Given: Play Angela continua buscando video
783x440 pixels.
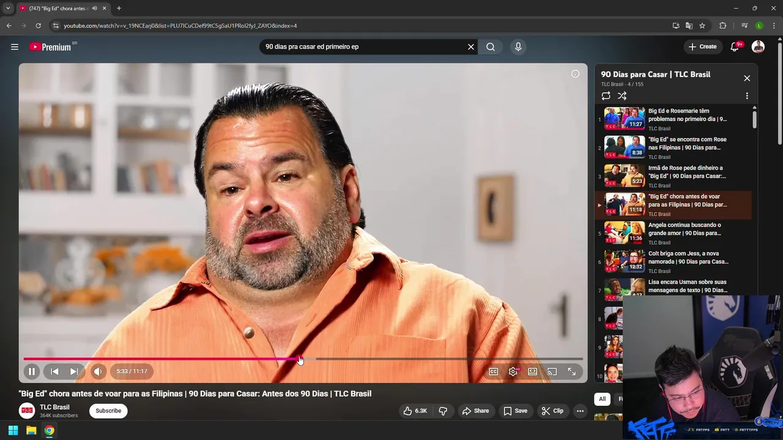Looking at the screenshot, I should (x=673, y=233).
